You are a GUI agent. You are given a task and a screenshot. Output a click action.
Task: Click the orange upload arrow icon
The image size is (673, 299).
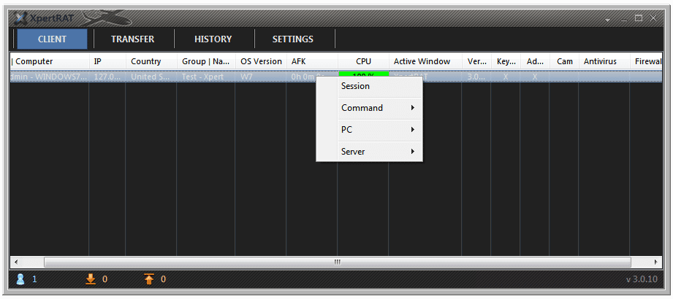[148, 279]
